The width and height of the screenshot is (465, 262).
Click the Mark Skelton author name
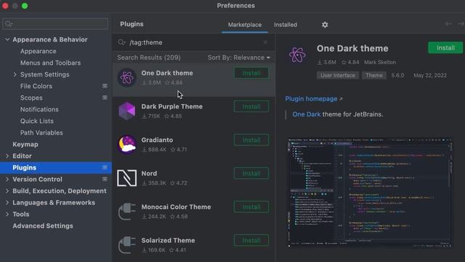(380, 62)
